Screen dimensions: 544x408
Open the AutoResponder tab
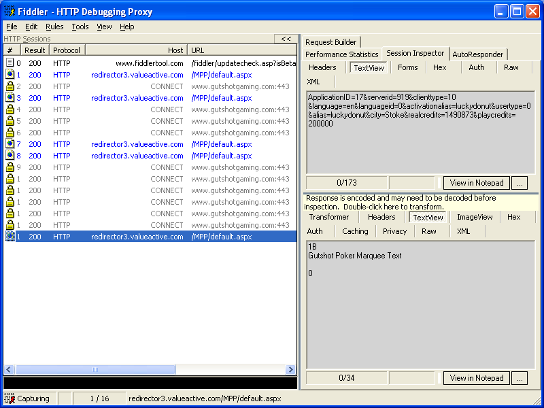[x=478, y=54]
